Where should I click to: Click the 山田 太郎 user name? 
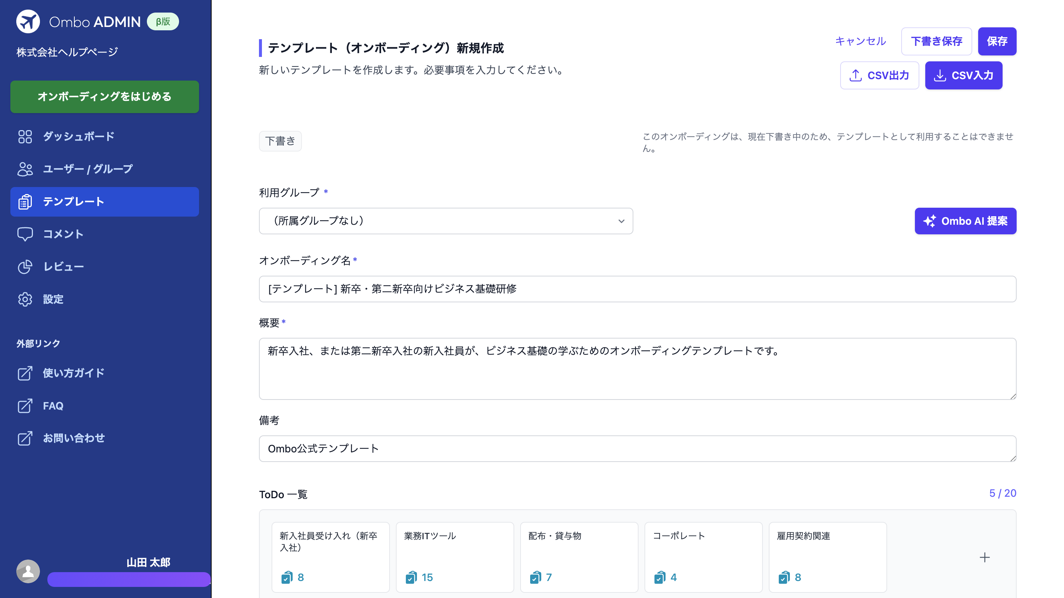[148, 563]
